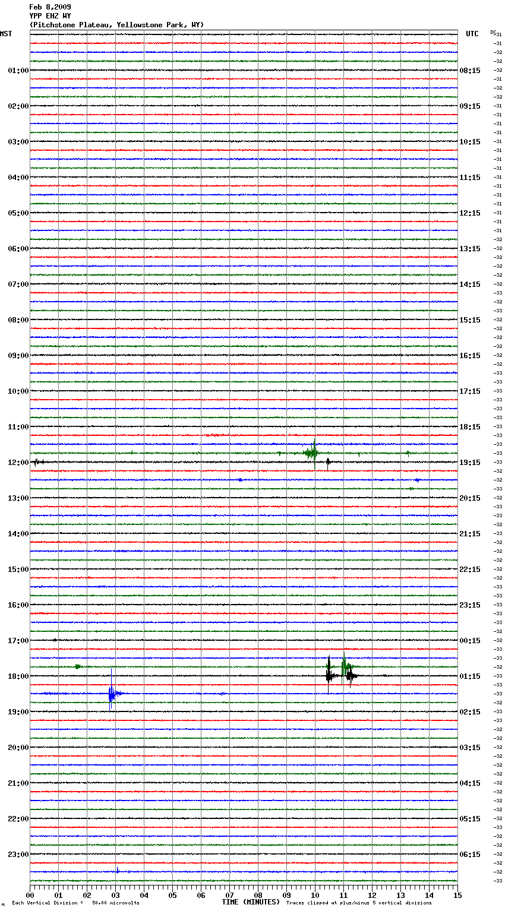The width and height of the screenshot is (505, 911).
Task: Select the 07:00 MST hour label
Action: tap(18, 284)
